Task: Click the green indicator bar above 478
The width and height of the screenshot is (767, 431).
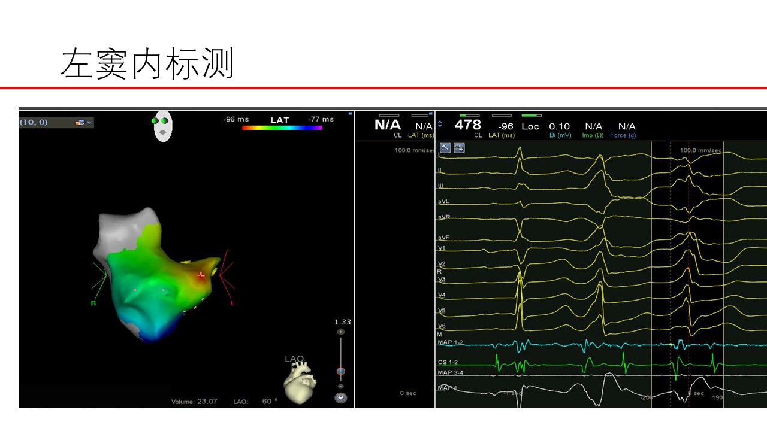Action: (x=469, y=115)
